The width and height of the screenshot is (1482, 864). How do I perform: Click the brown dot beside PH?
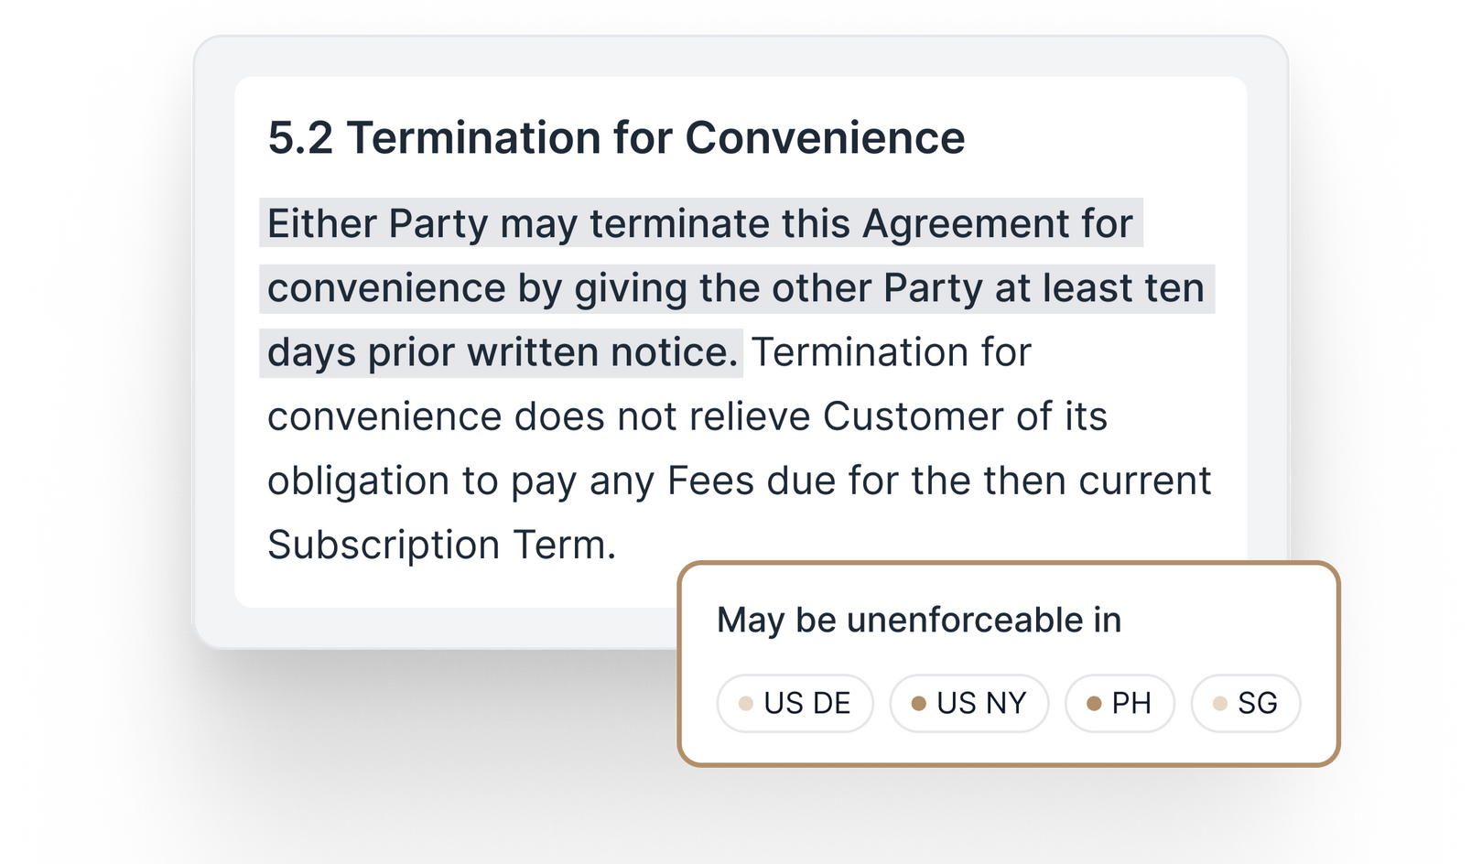point(1093,704)
